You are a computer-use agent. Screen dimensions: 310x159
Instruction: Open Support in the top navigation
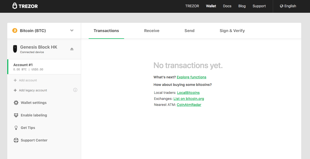tap(259, 6)
